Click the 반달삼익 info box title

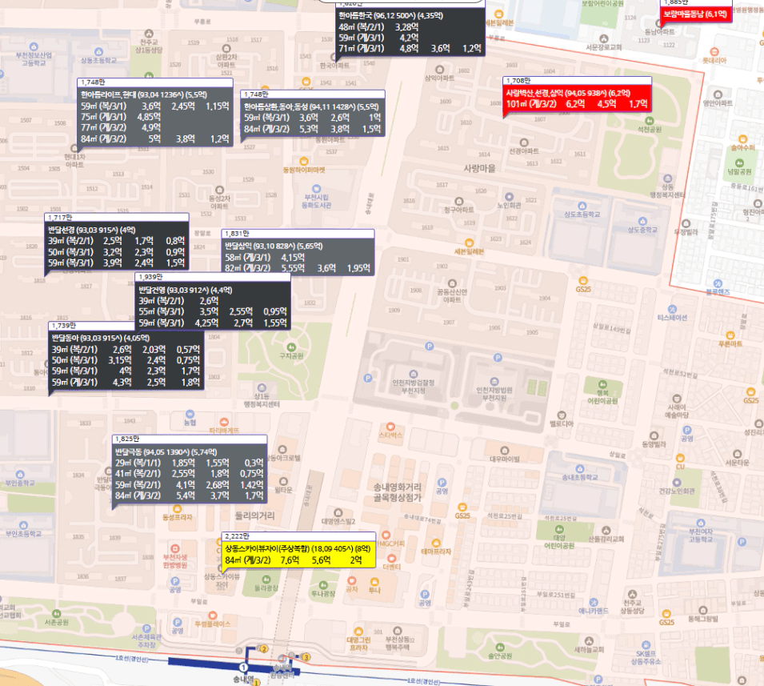click(x=274, y=246)
